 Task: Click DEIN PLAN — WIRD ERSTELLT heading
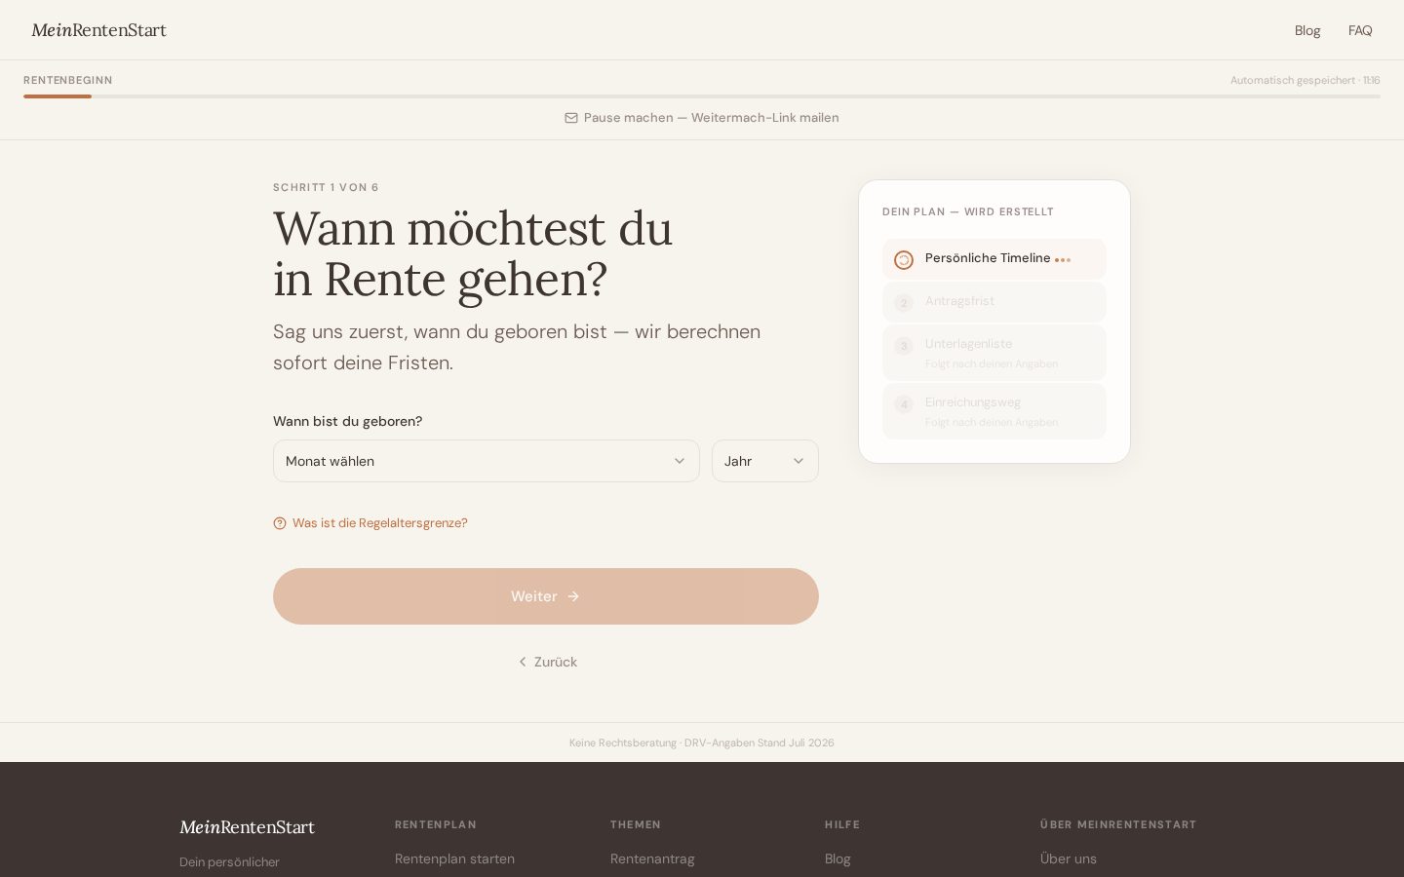968,211
